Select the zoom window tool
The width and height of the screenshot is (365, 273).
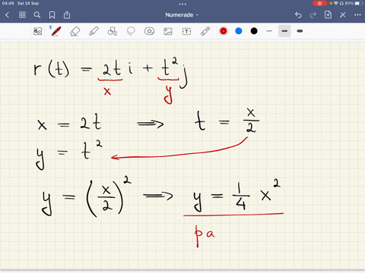38,31
